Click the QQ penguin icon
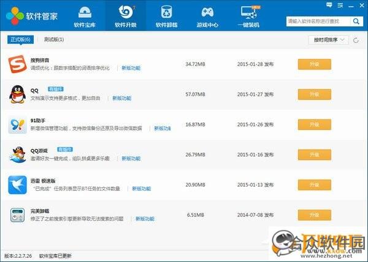This screenshot has width=368, height=262. [x=17, y=94]
